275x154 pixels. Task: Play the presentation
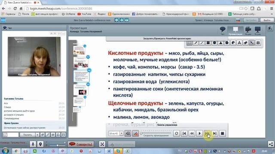(199, 133)
